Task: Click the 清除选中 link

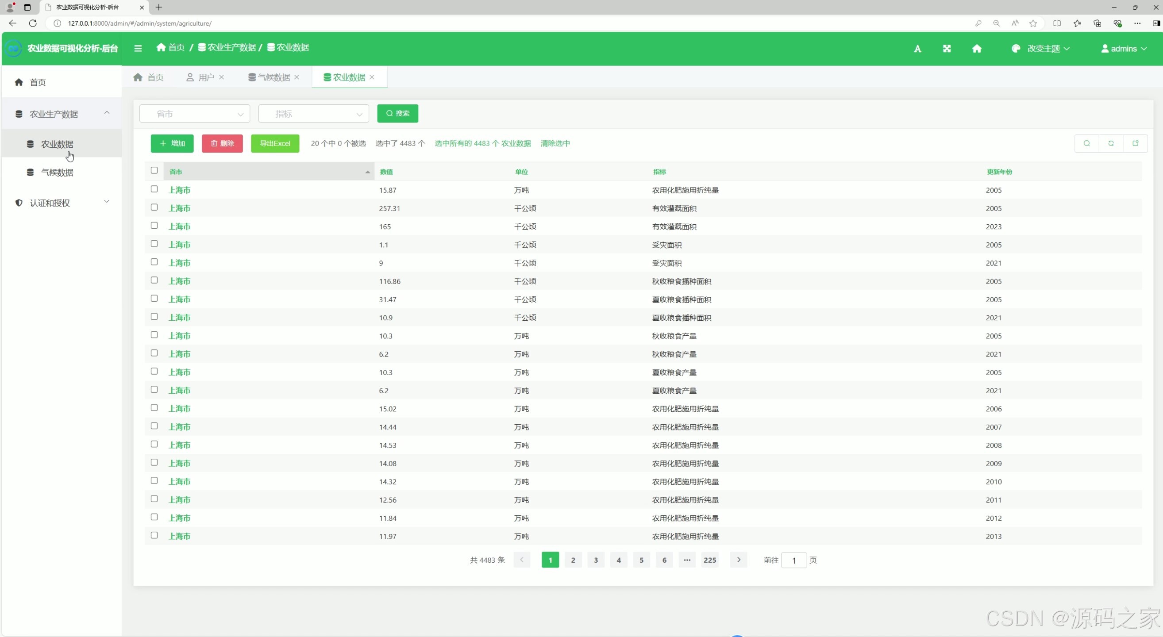Action: (555, 143)
